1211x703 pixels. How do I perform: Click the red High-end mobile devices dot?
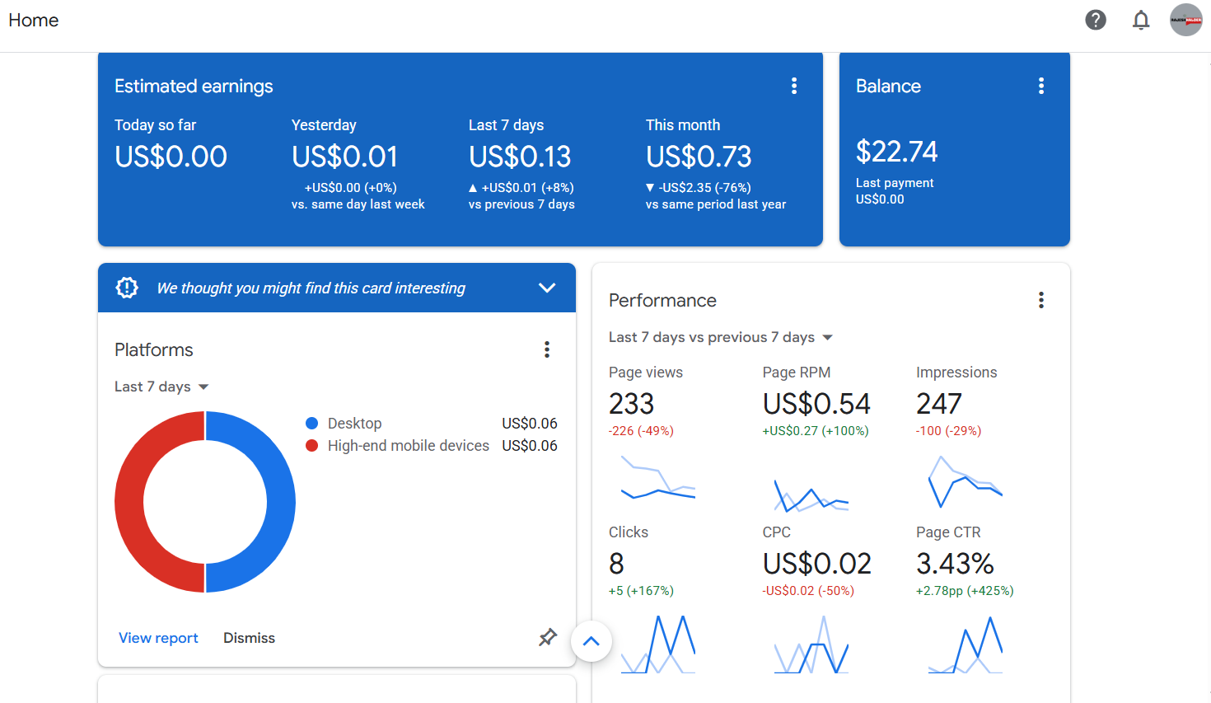[x=312, y=446]
